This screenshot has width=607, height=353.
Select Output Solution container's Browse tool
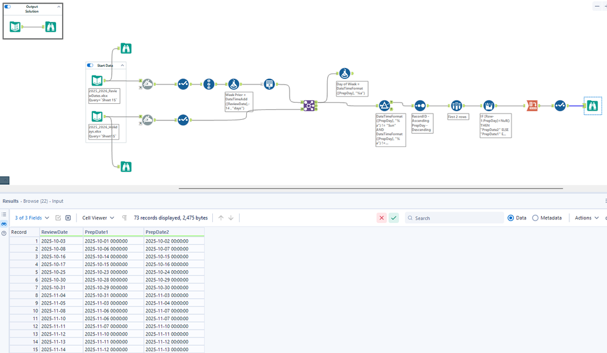click(x=50, y=27)
